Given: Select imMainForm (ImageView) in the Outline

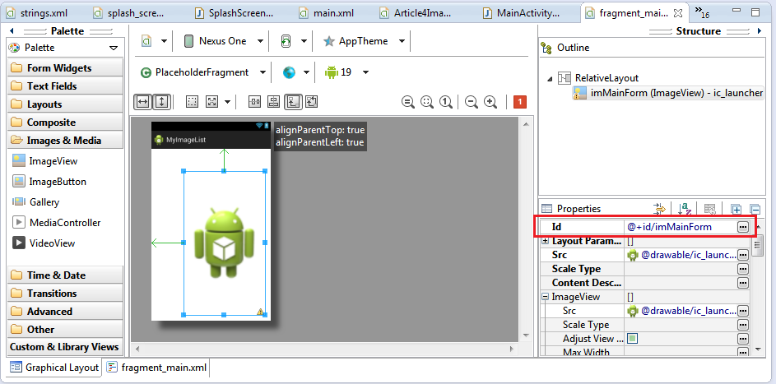Looking at the screenshot, I should coord(667,92).
